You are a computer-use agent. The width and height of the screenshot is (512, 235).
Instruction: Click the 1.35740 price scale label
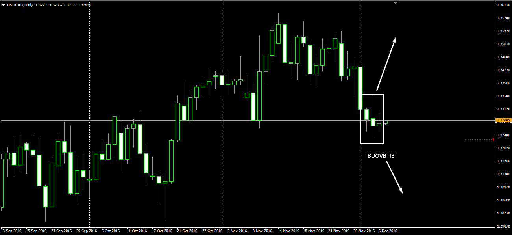click(503, 18)
